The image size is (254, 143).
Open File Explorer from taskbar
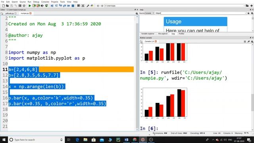coord(85,139)
